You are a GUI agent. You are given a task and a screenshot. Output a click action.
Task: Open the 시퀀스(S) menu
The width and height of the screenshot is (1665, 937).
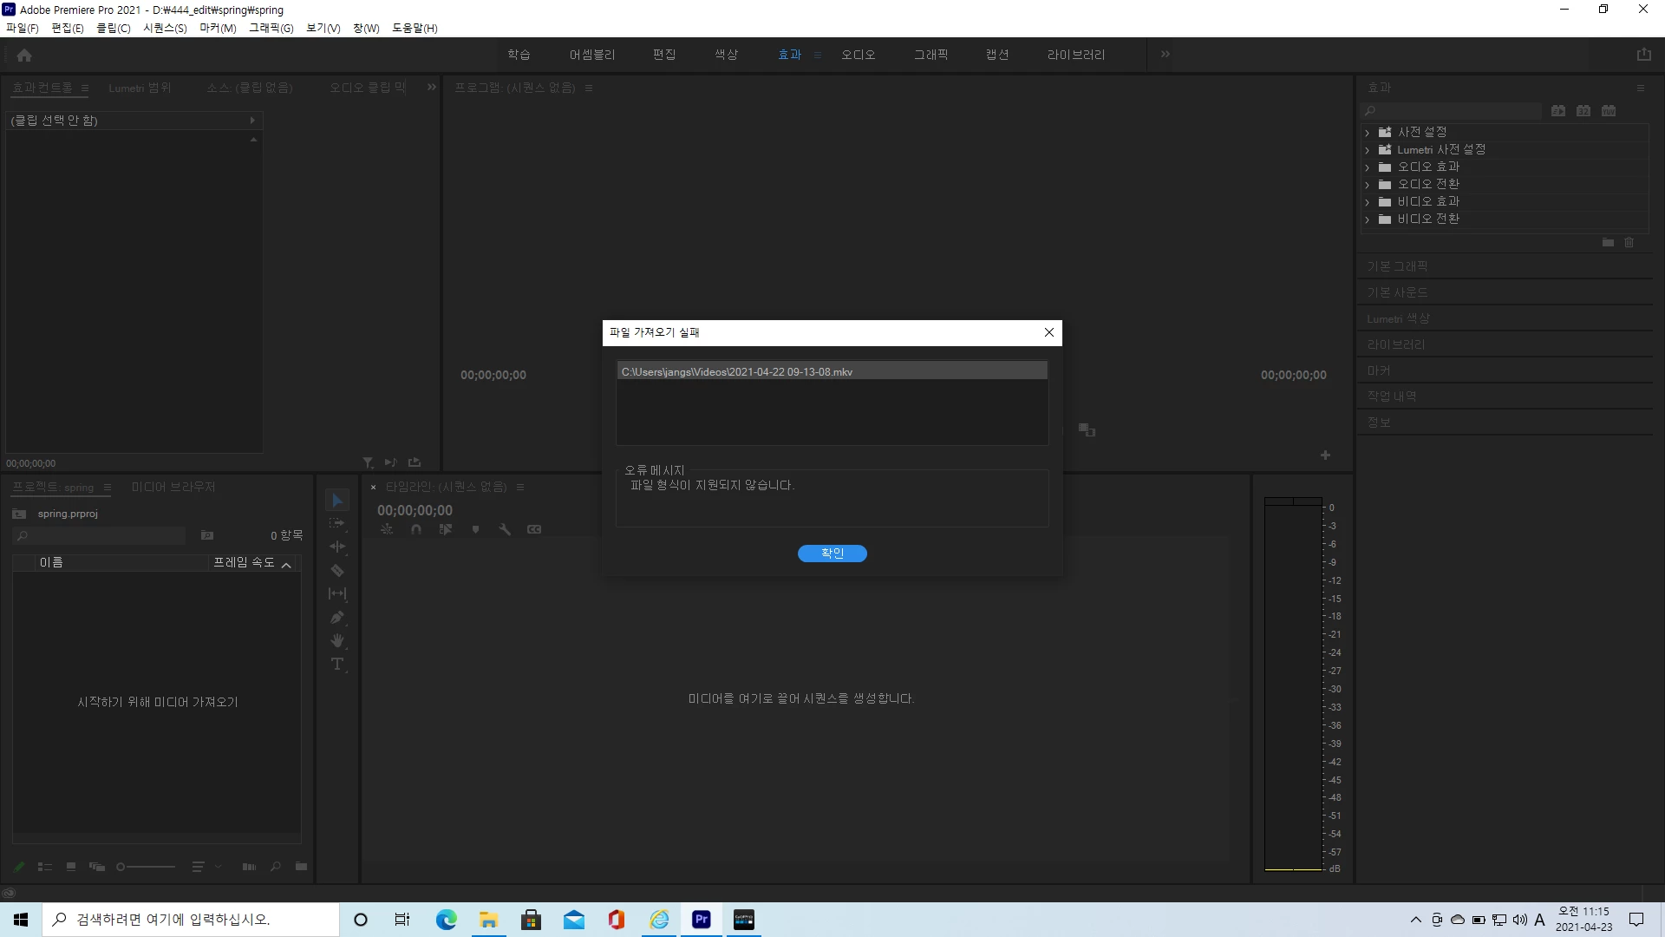pyautogui.click(x=165, y=28)
